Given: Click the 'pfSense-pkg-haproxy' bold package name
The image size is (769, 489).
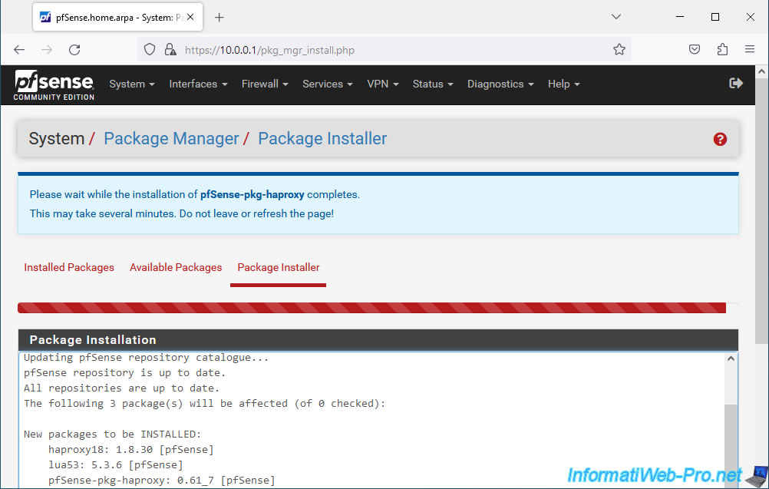Looking at the screenshot, I should pos(252,195).
